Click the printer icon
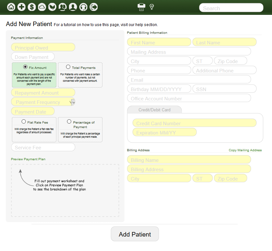272x251 pixels. tap(141, 7)
